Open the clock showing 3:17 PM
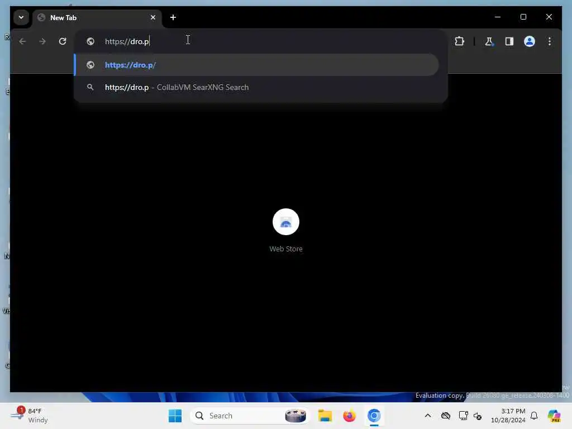572x429 pixels. pyautogui.click(x=508, y=416)
